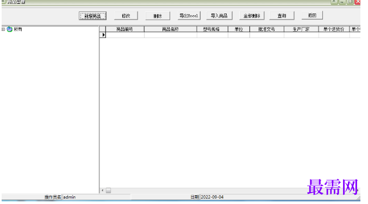Click the horizontal scrollbar thumb
Image resolution: width=368 pixels, height=204 pixels.
[x=108, y=190]
